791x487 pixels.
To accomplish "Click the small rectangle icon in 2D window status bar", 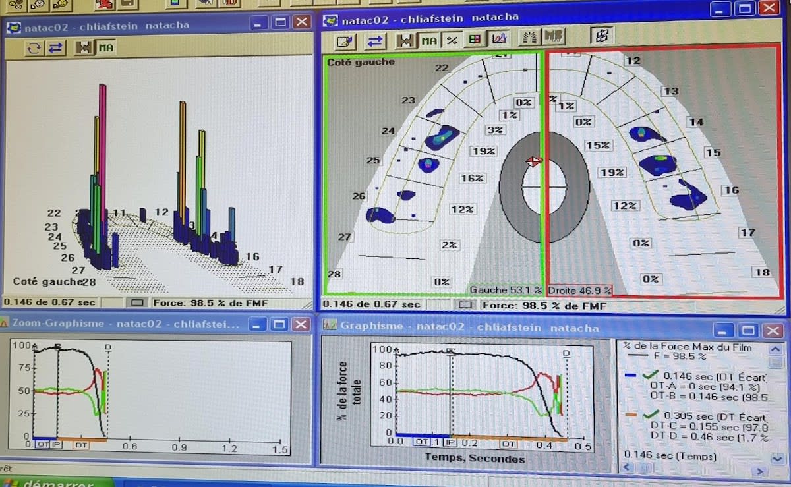I will pos(465,305).
